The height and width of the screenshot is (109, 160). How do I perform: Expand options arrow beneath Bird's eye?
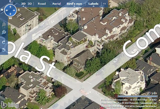[x=75, y=6]
